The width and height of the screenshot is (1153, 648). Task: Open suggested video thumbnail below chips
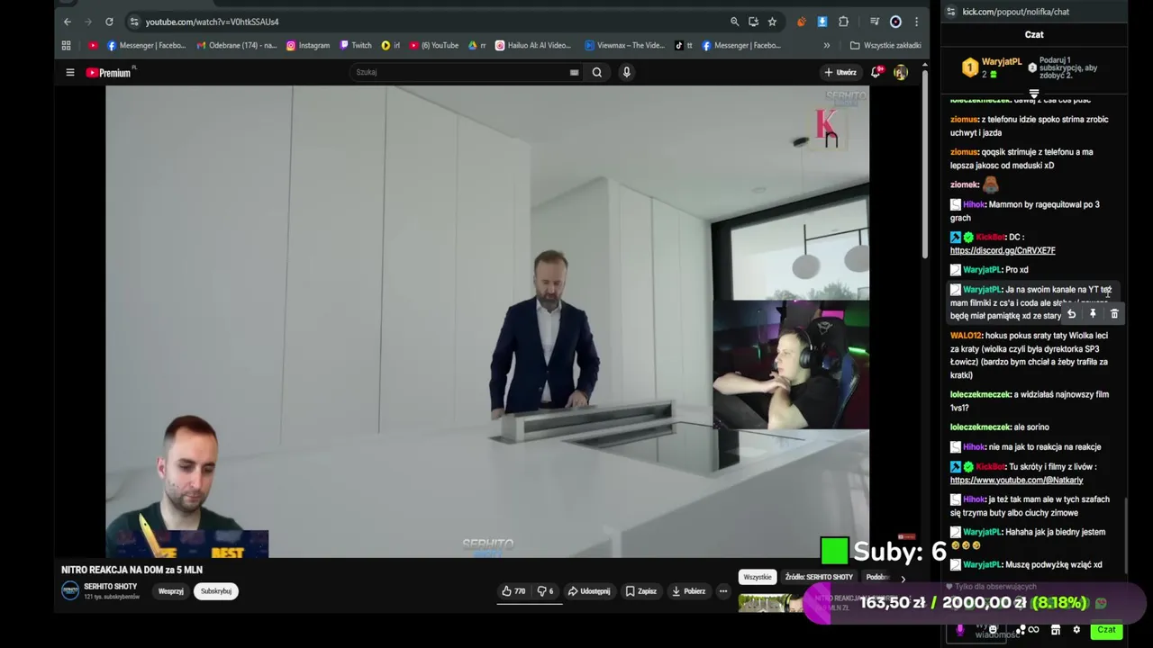770,603
